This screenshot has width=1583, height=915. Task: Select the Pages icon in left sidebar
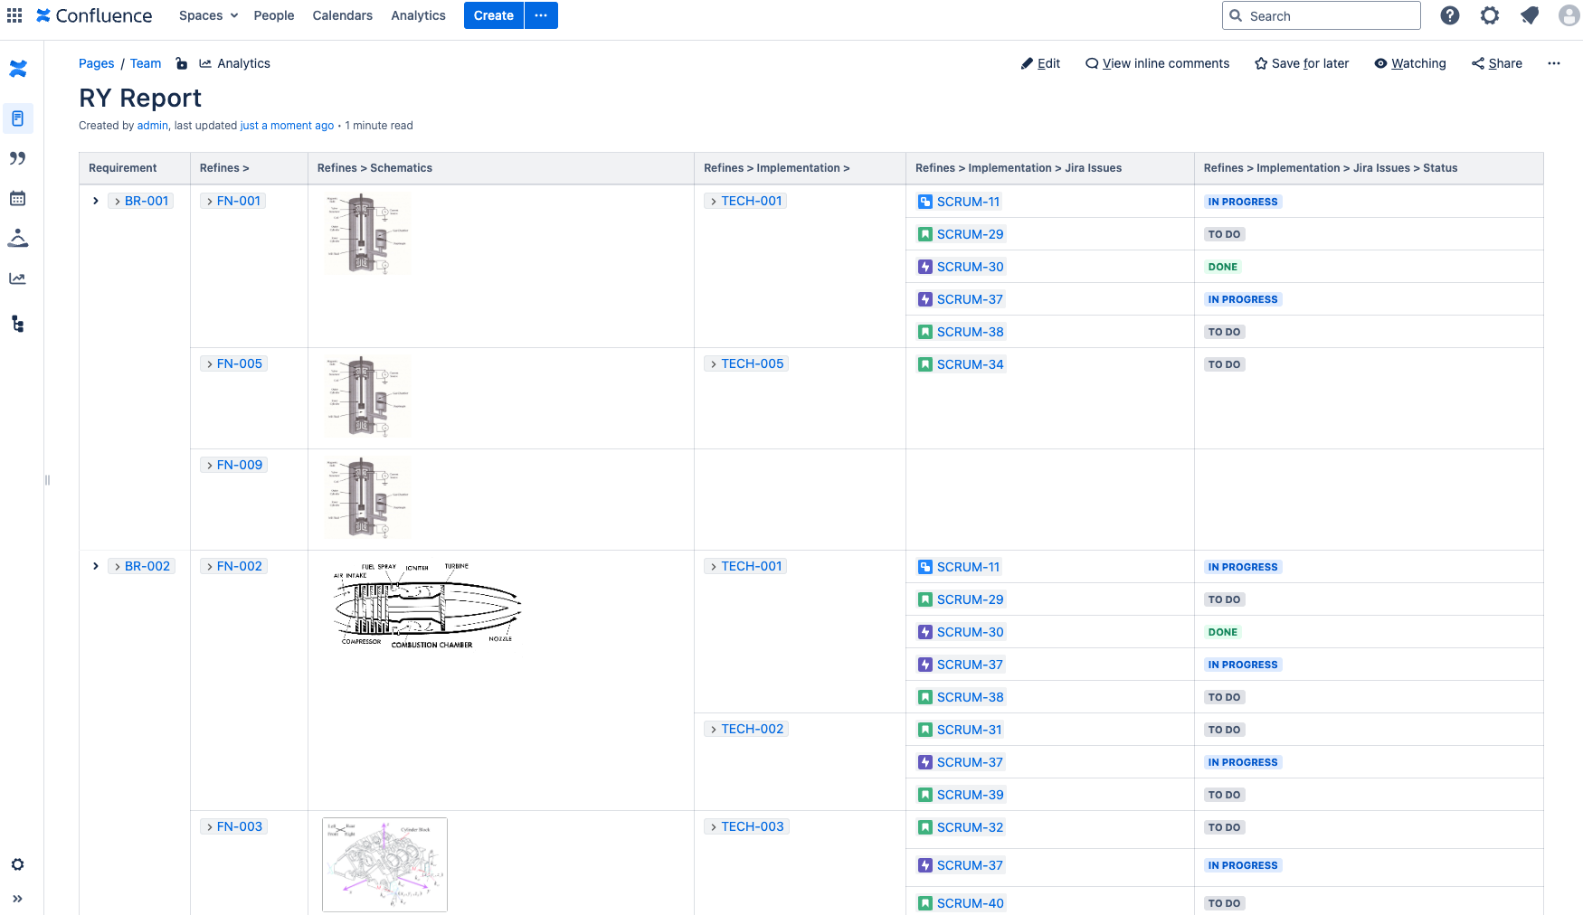(x=18, y=118)
